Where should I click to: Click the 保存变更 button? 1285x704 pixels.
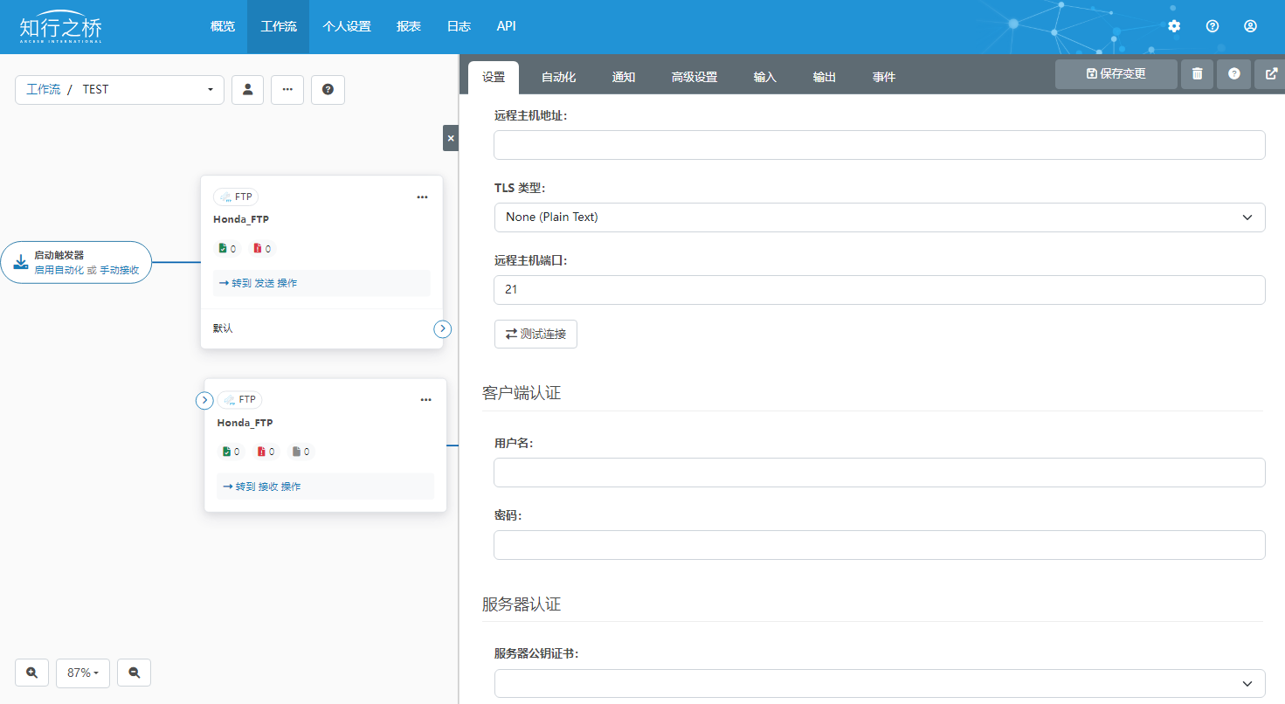(x=1116, y=74)
